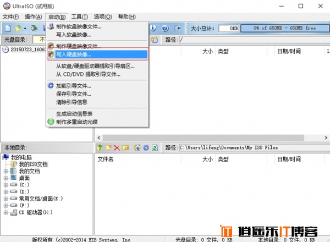Image resolution: width=330 pixels, height=242 pixels.
Task: Expand the 我的文档 tree node
Action: pos(6,171)
